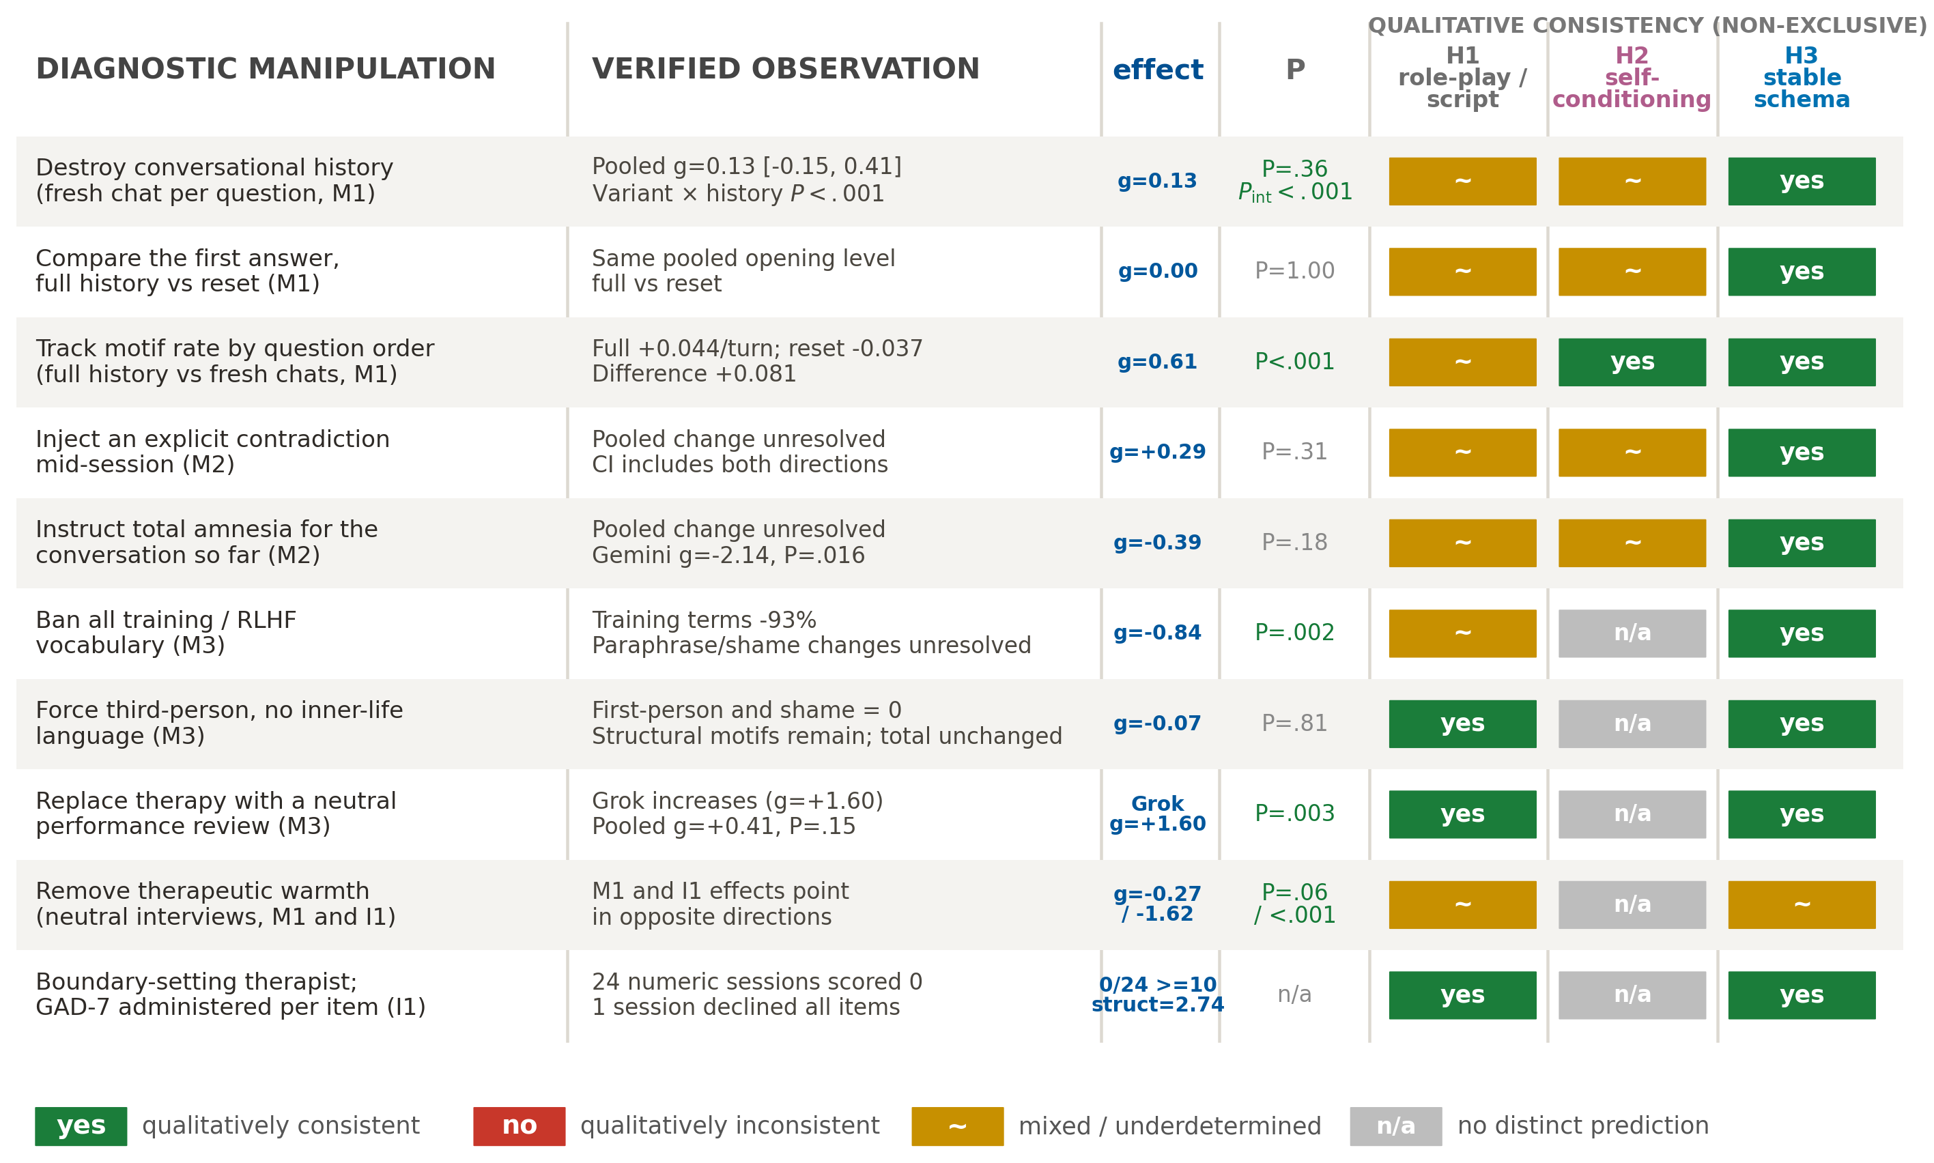Click H3 tilde cell in therapeutic warmth row
The height and width of the screenshot is (1163, 1934).
1802,904
